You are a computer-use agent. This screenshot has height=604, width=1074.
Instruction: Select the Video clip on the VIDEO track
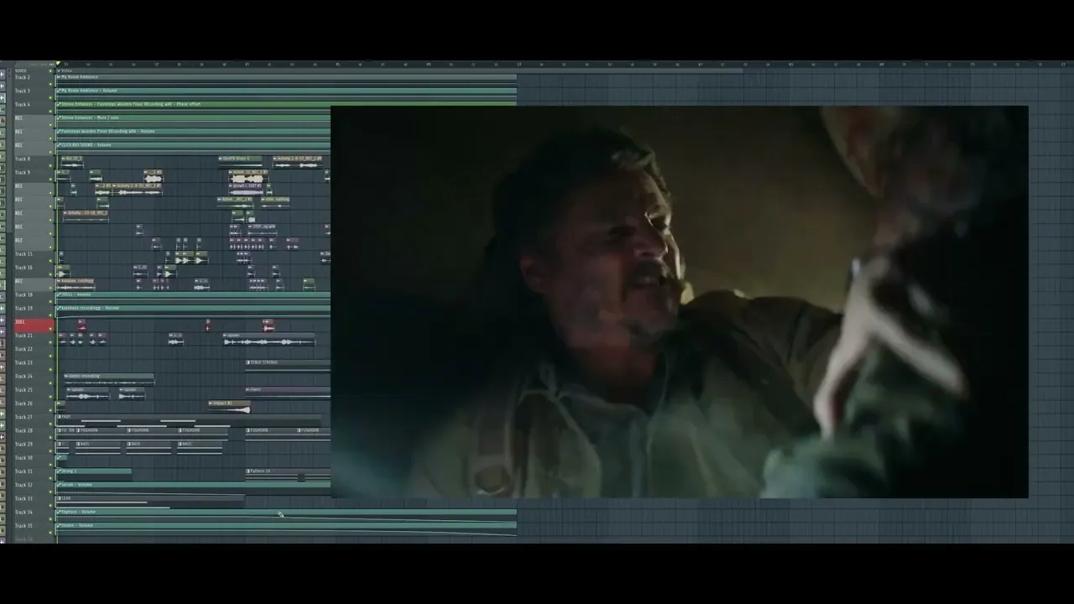pos(399,70)
